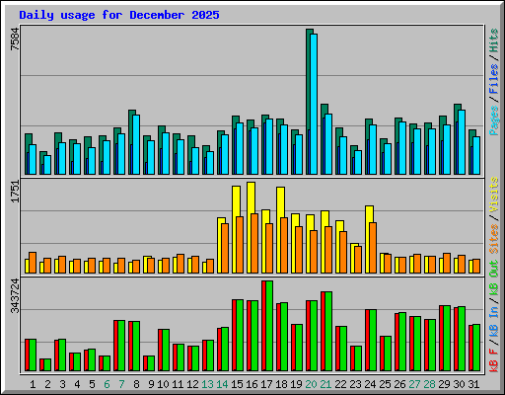Click the hits axis value 7584

(x=15, y=39)
